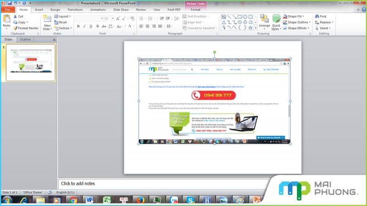Toggle Strikethrough formatting

pyautogui.click(x=104, y=26)
